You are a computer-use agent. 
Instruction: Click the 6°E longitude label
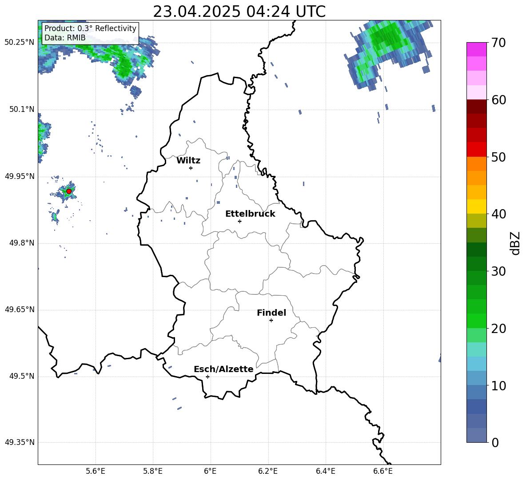click(210, 471)
